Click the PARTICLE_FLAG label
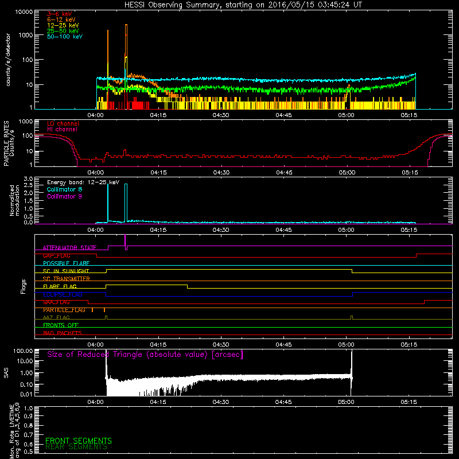The image size is (459, 459). click(x=64, y=310)
